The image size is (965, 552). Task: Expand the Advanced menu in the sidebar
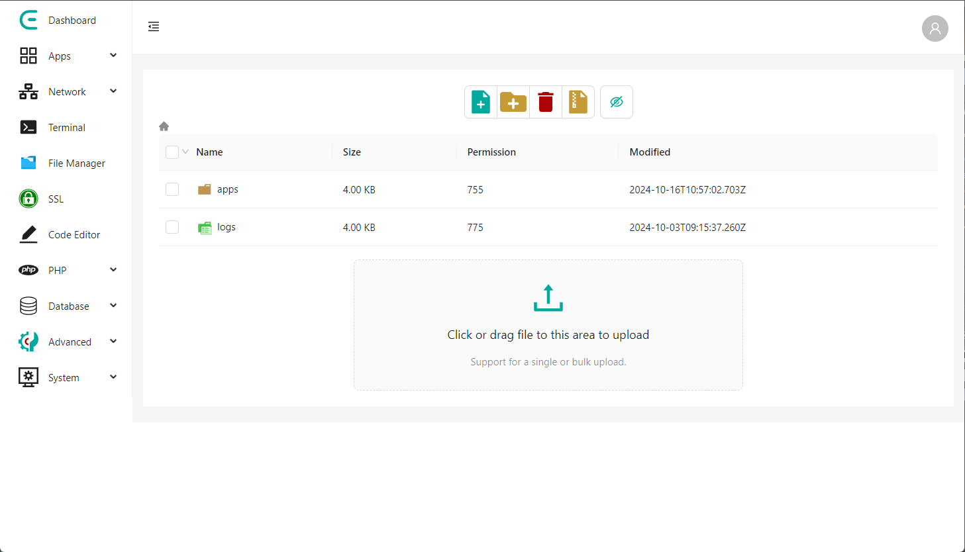(70, 342)
